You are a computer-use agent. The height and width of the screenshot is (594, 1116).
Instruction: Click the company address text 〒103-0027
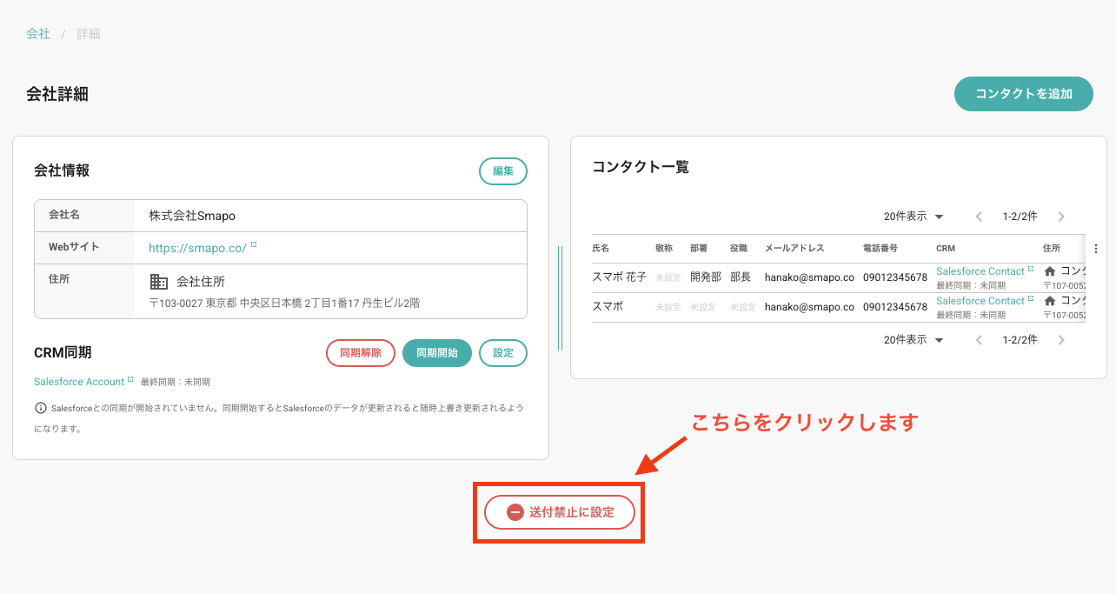coord(285,303)
